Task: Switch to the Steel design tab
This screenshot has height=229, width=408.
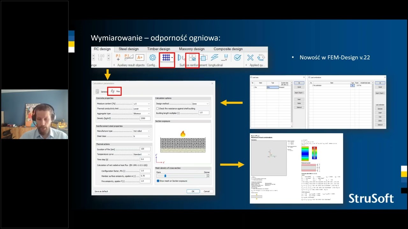Action: 128,49
